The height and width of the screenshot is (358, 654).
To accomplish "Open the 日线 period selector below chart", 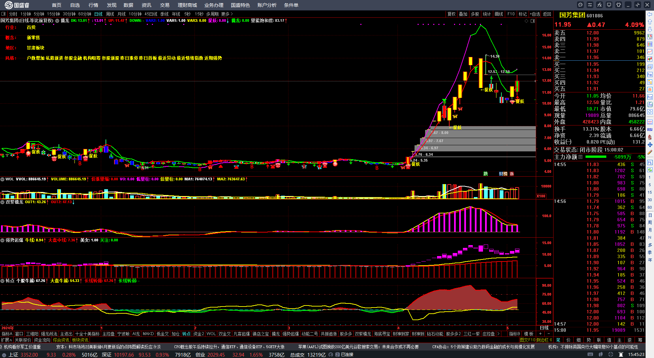I will 544,328.
